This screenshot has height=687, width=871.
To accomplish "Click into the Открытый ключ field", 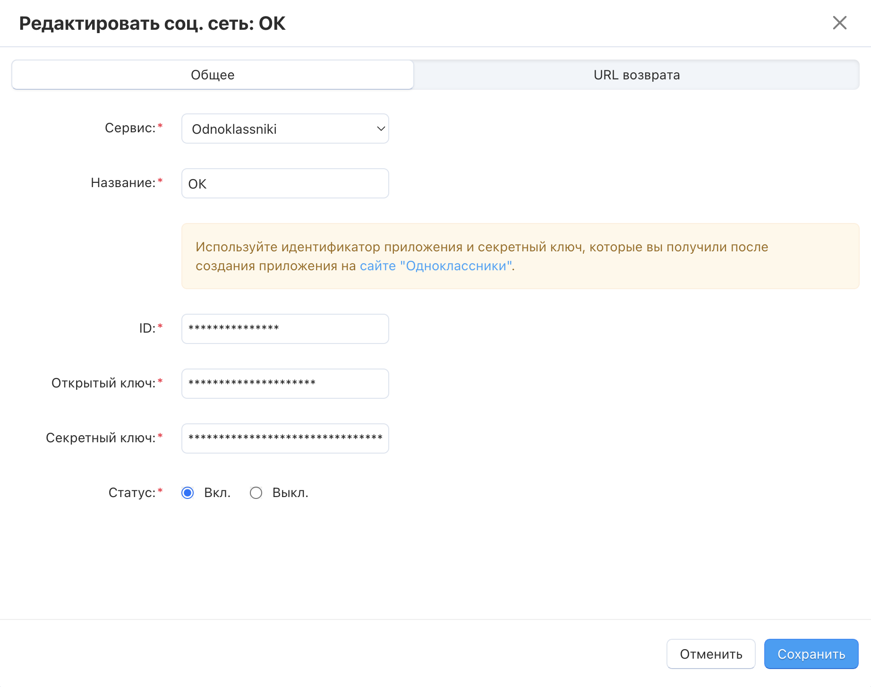I will pos(285,384).
